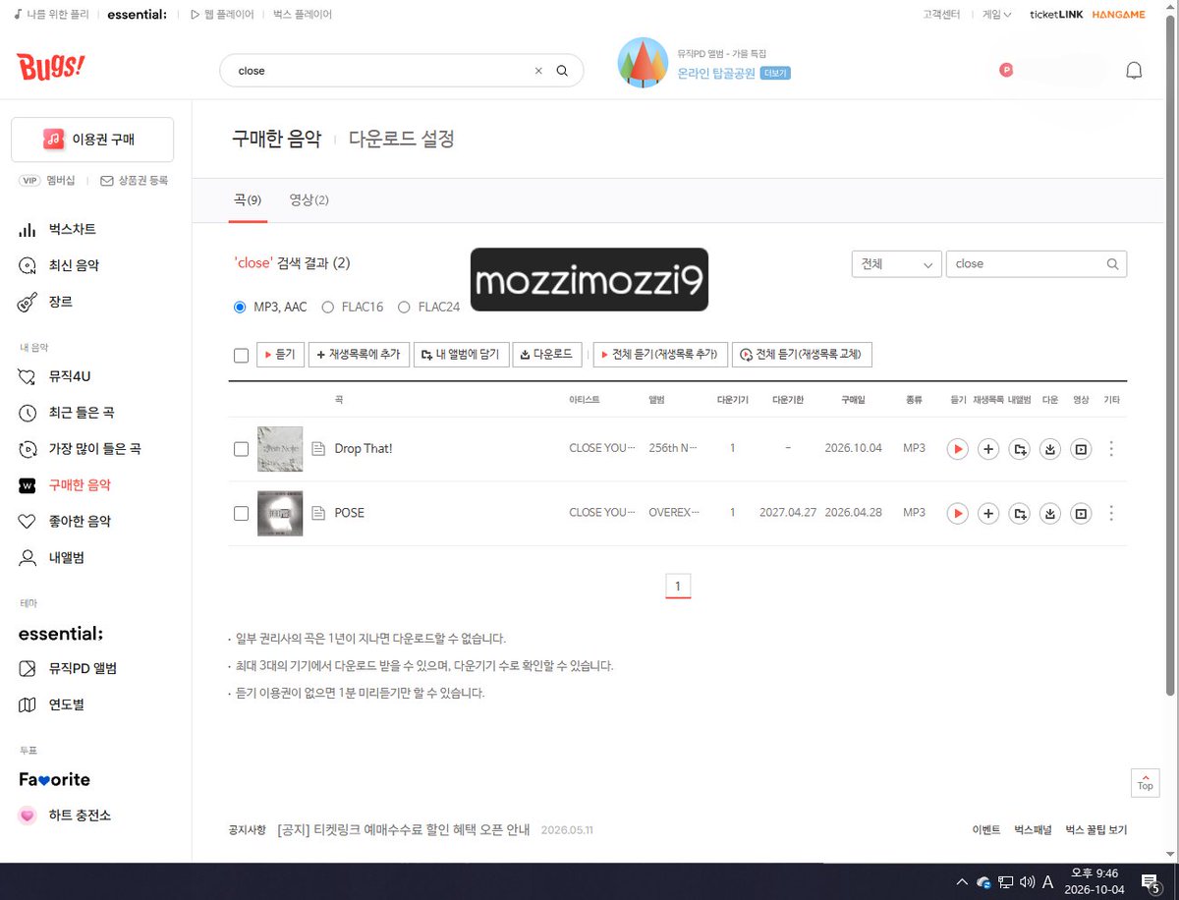Save Drop That! to my album
Screen dimensions: 1179x900
[1020, 449]
